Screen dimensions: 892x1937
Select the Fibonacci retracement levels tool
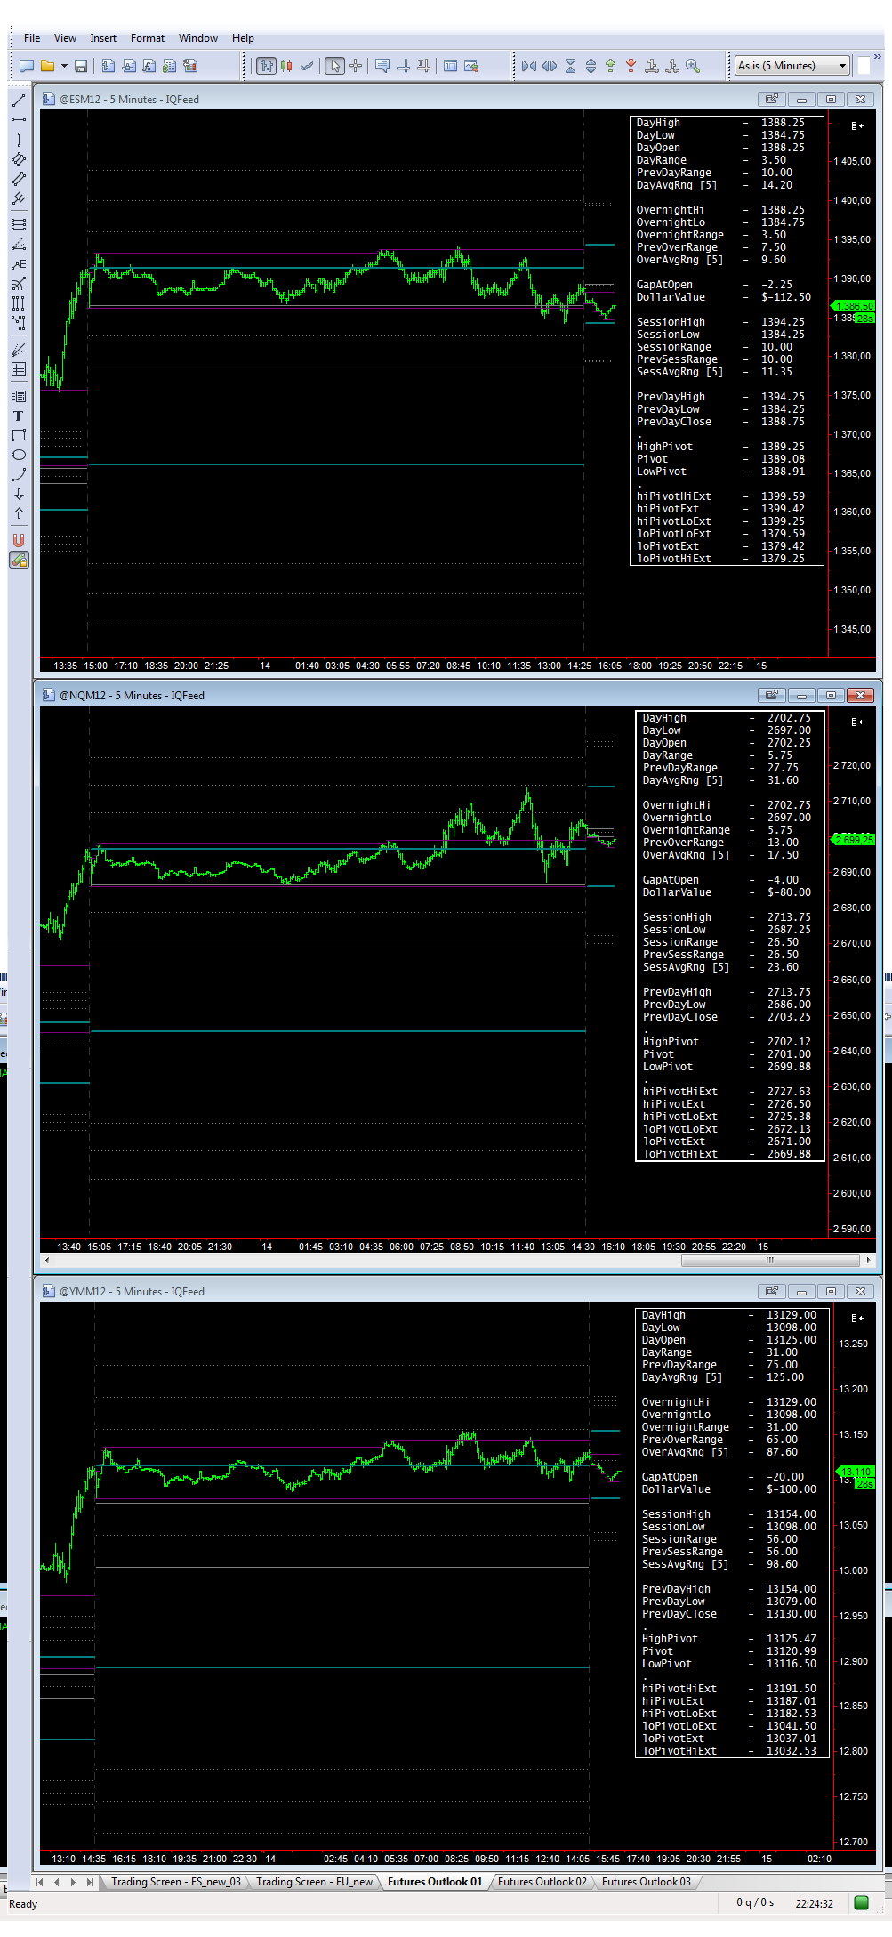pyautogui.click(x=18, y=225)
